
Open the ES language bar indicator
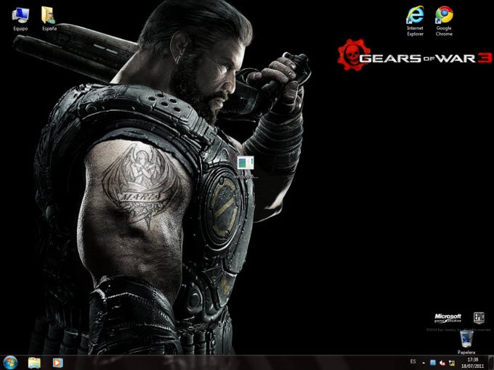coord(413,361)
